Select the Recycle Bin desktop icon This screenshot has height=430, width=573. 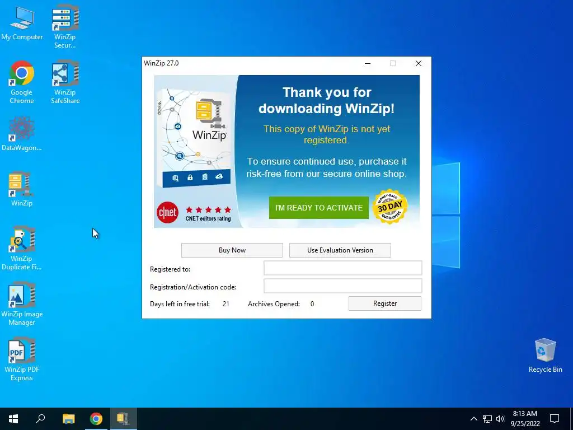[545, 356]
